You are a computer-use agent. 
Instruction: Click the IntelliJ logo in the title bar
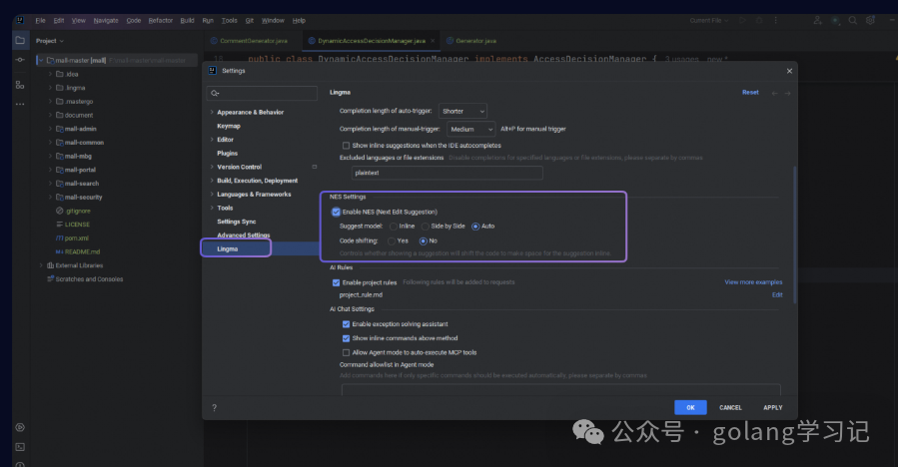pos(20,20)
